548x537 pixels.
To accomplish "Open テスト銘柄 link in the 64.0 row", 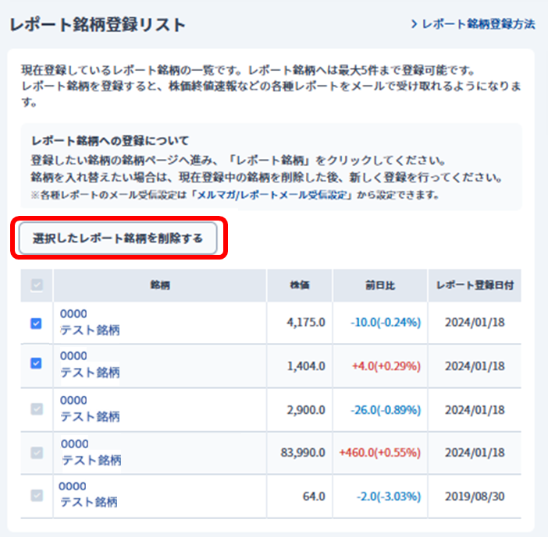I will point(90,503).
